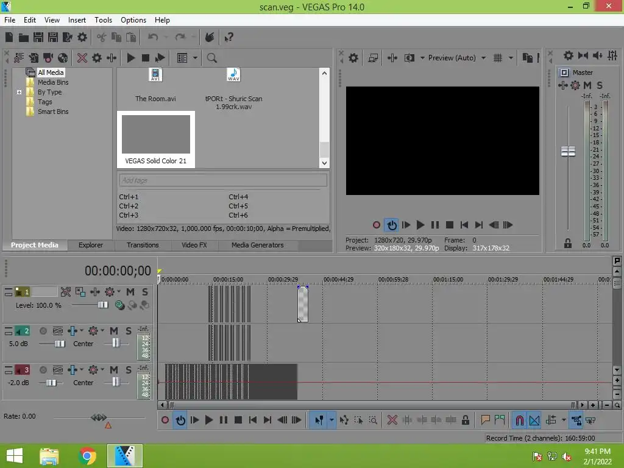Click the Overlays grid icon in preview

click(x=498, y=58)
